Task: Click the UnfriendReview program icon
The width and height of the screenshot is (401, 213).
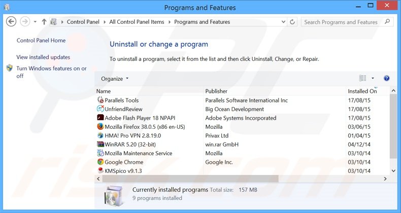Action: tap(101, 109)
